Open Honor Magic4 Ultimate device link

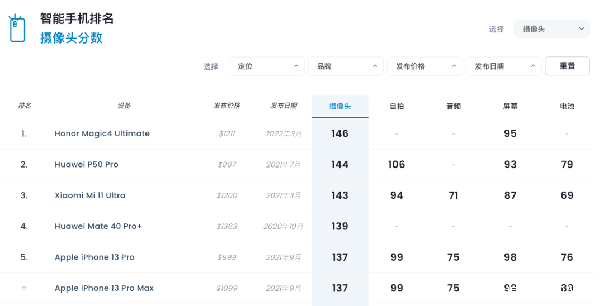[x=102, y=133]
